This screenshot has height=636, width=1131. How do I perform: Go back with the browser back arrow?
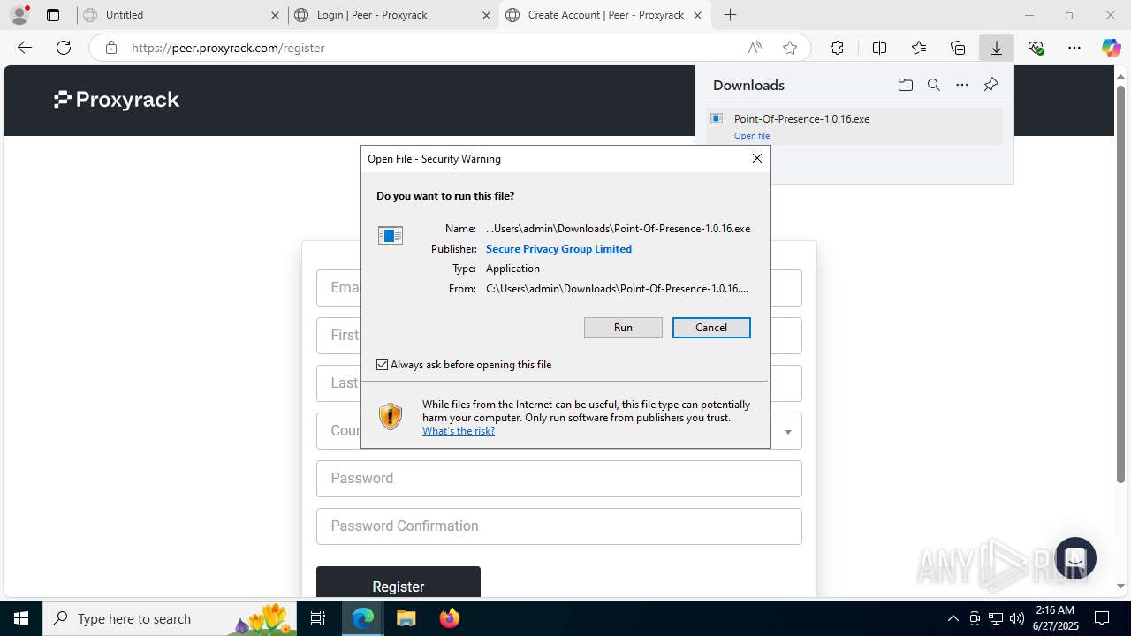[25, 48]
